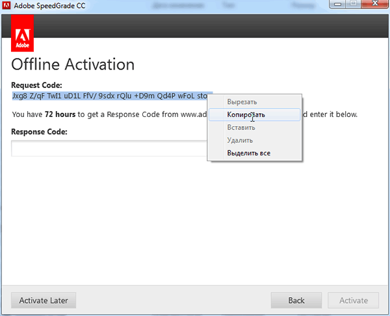Click the 72 hours text
Viewport: 390px width, 316px height.
click(60, 114)
